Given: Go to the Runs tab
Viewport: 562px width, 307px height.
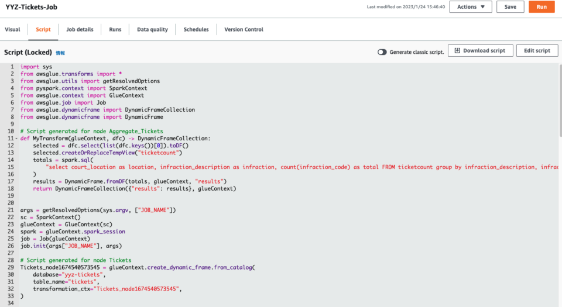Looking at the screenshot, I should (115, 29).
